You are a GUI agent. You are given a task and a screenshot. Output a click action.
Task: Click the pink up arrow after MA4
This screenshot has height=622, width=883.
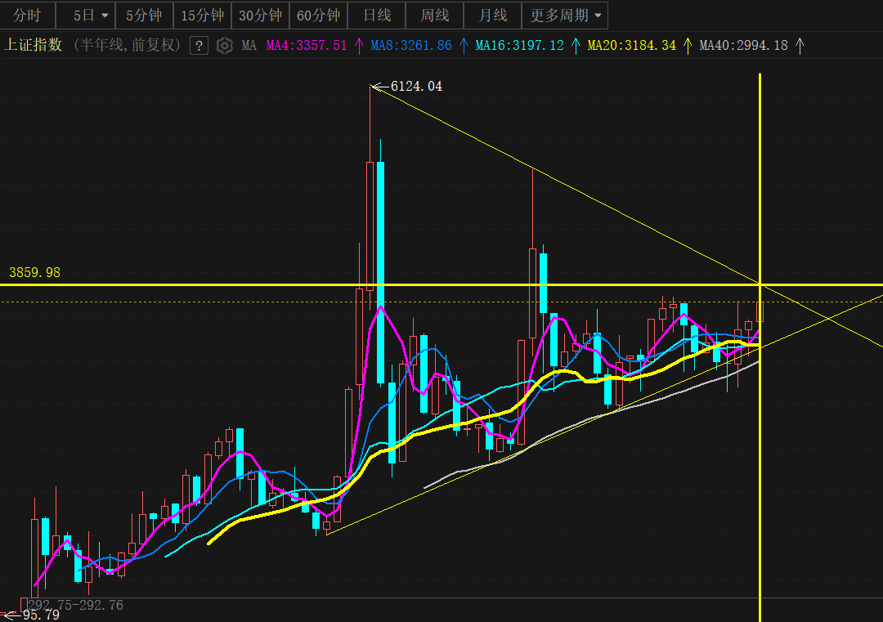(359, 46)
